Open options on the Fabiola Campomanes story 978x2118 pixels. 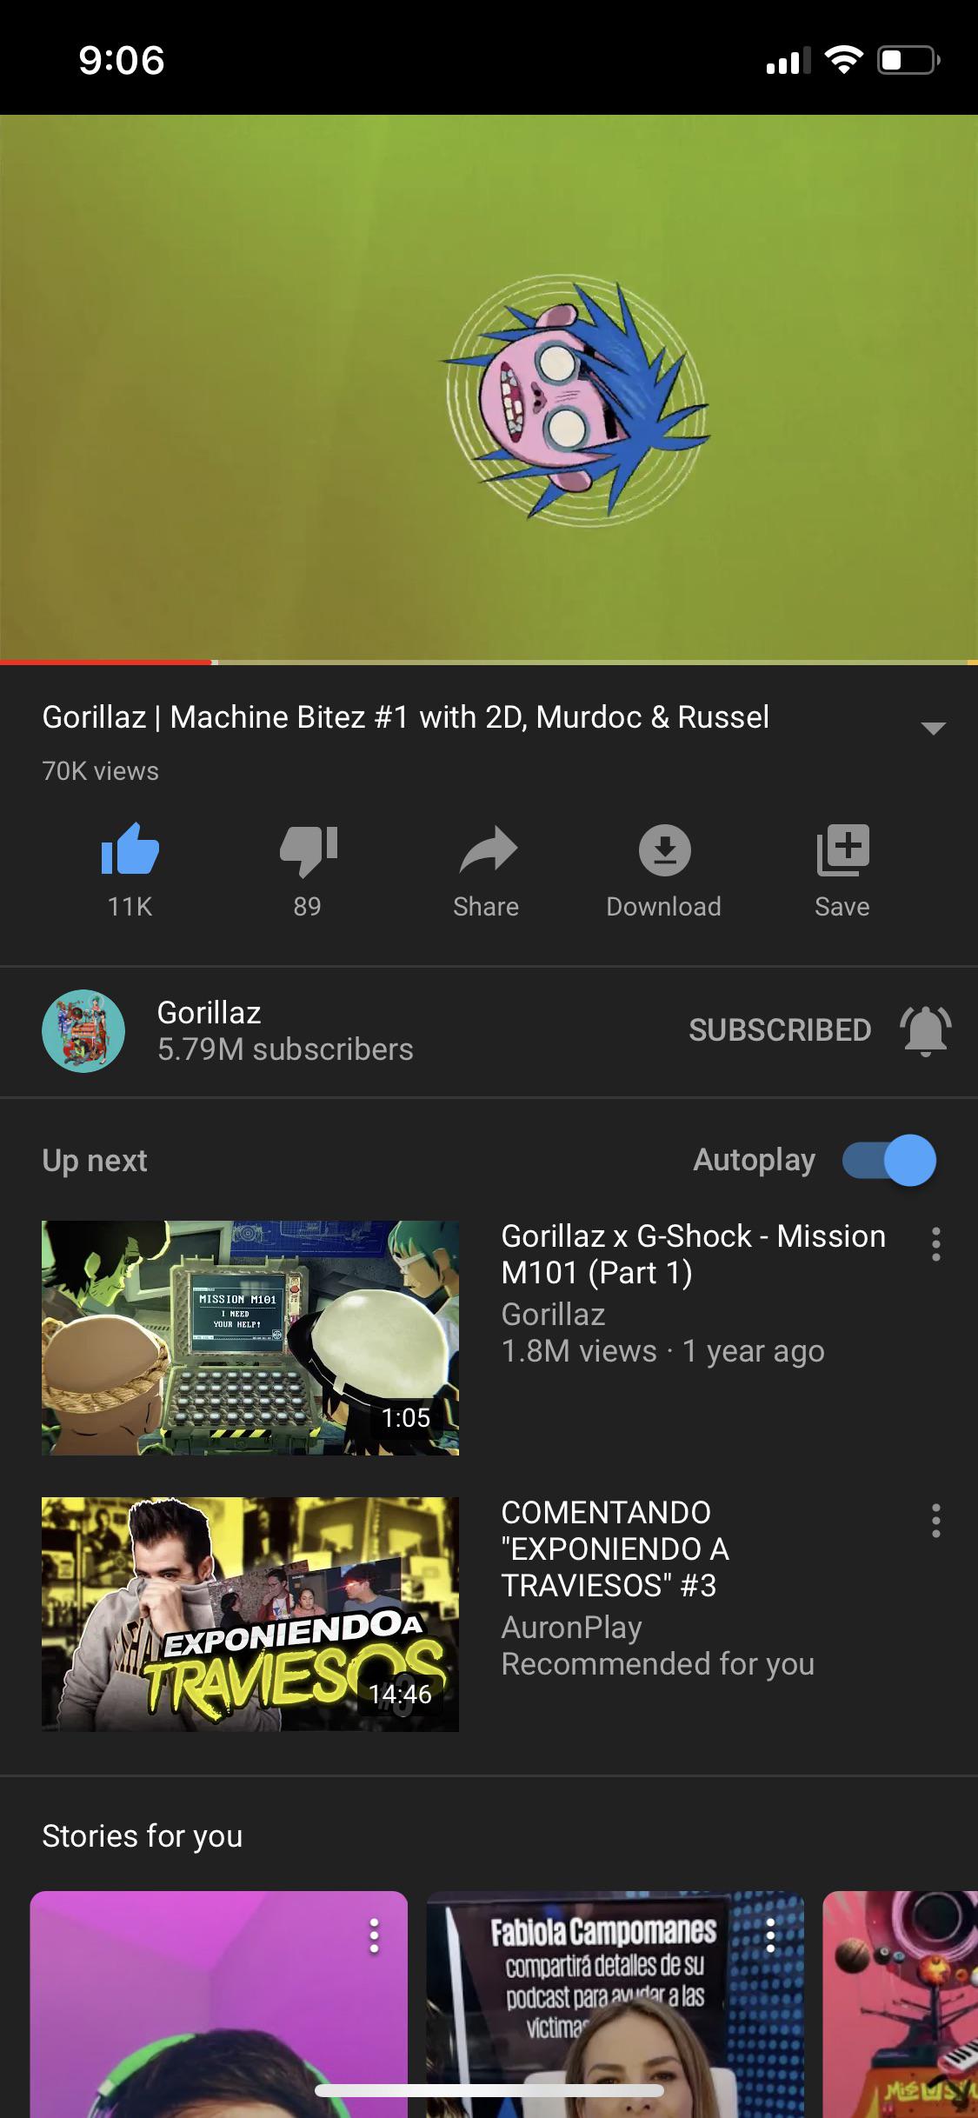coord(770,1936)
